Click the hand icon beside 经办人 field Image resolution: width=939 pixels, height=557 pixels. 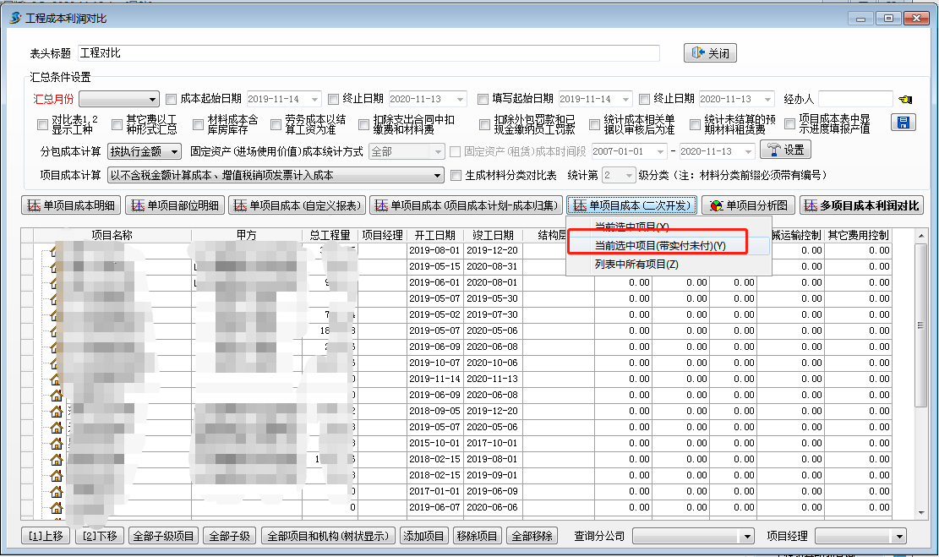click(906, 99)
